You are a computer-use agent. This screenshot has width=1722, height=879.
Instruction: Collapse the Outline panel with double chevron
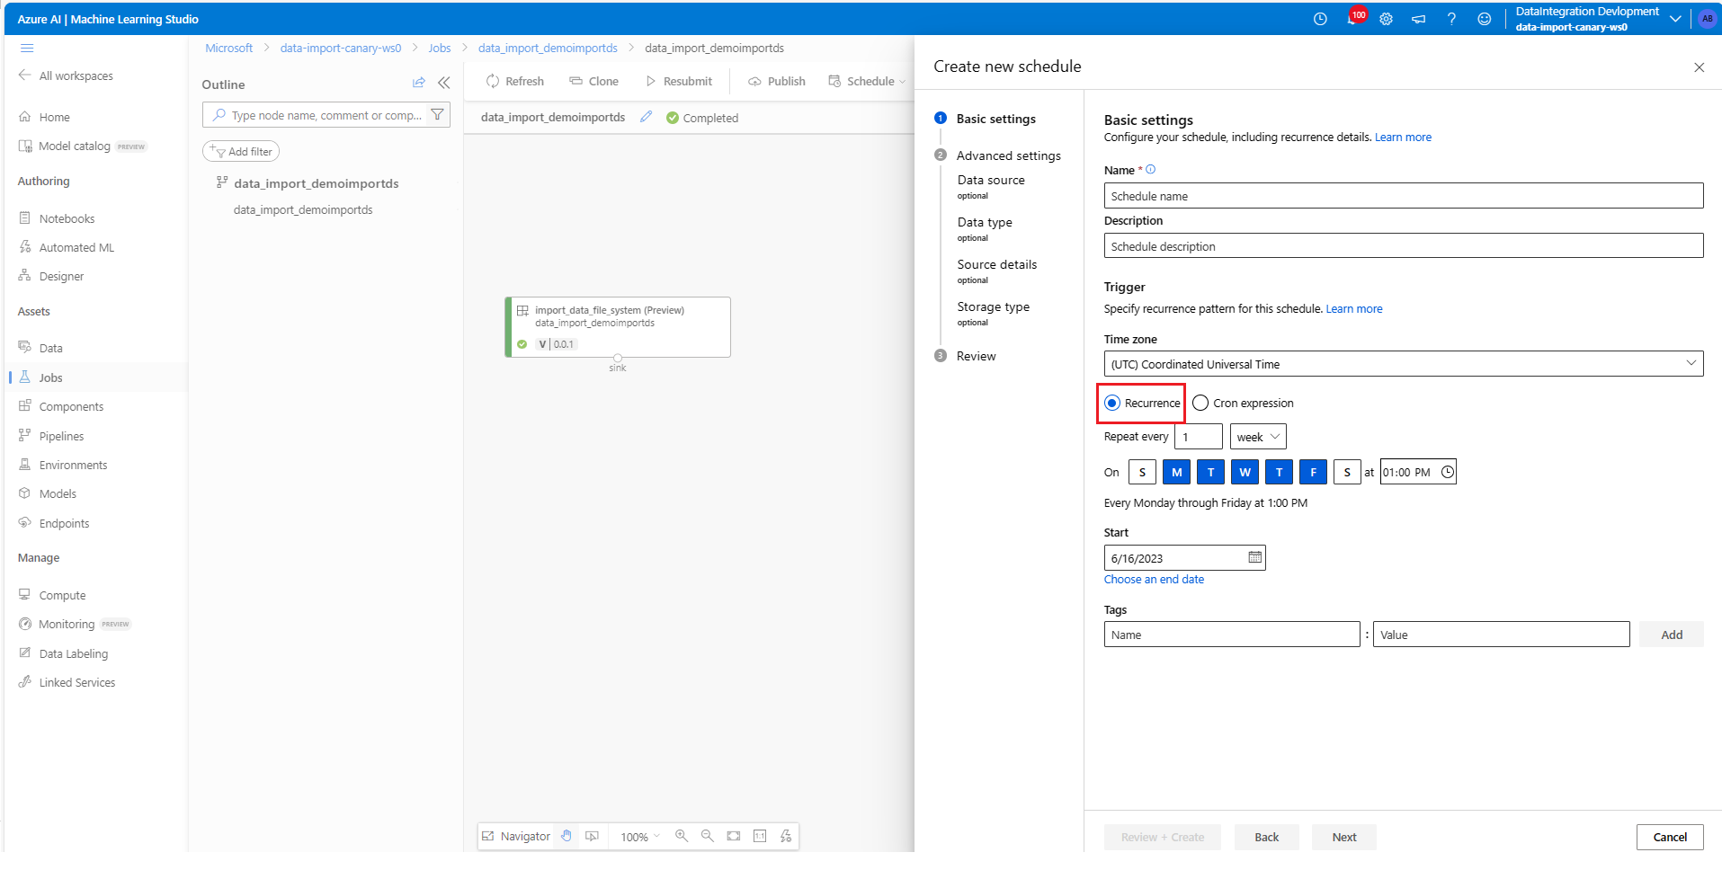coord(443,83)
